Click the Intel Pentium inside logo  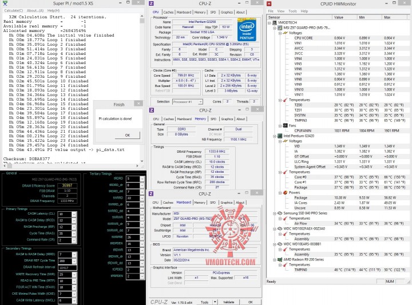click(x=247, y=29)
